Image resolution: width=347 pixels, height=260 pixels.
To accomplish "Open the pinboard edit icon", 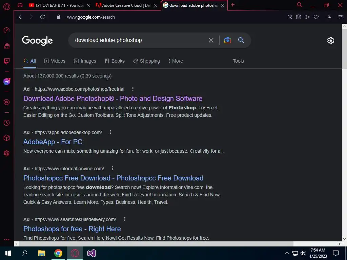I will pos(290,17).
